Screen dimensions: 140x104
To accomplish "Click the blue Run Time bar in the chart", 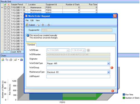I will pos(46,96).
